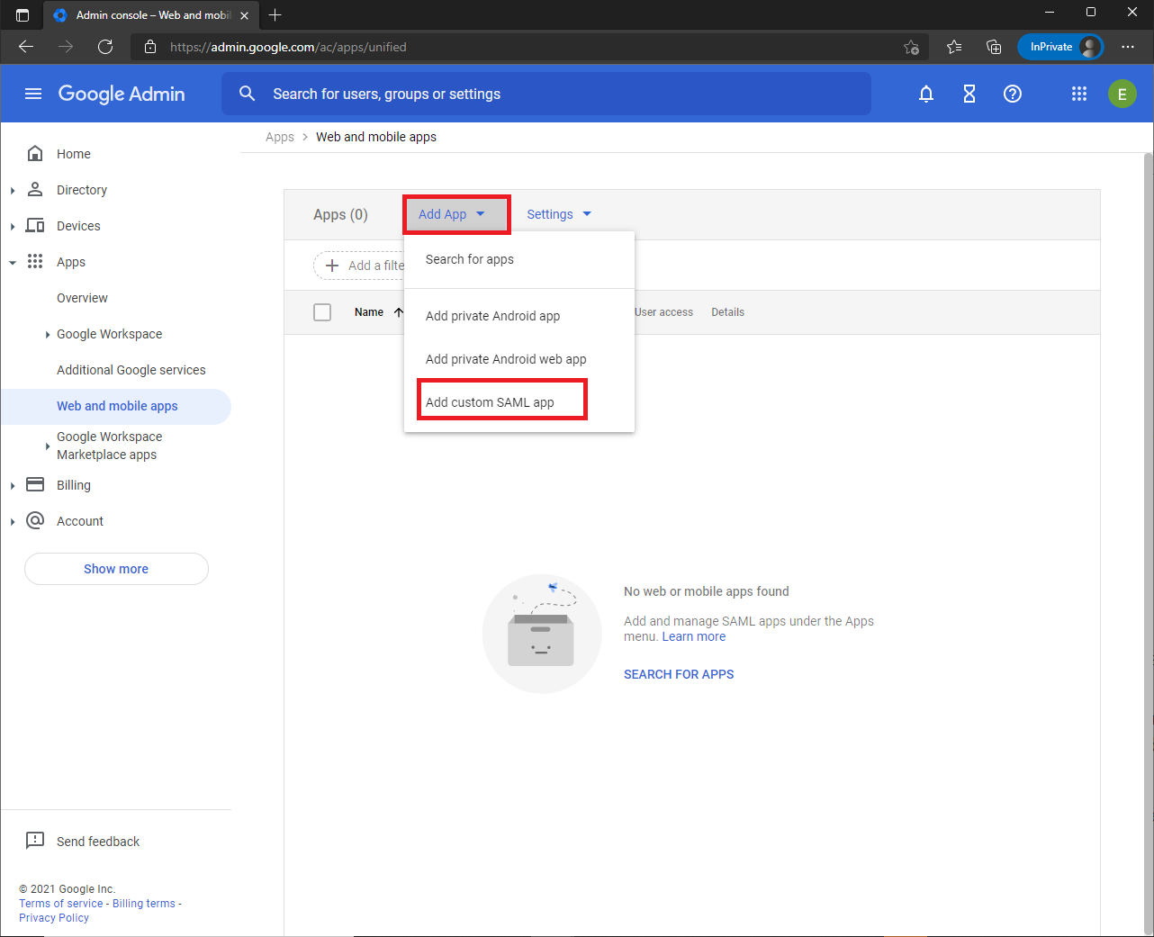The height and width of the screenshot is (937, 1154).
Task: Open the tasks hourglass icon
Action: [x=969, y=94]
